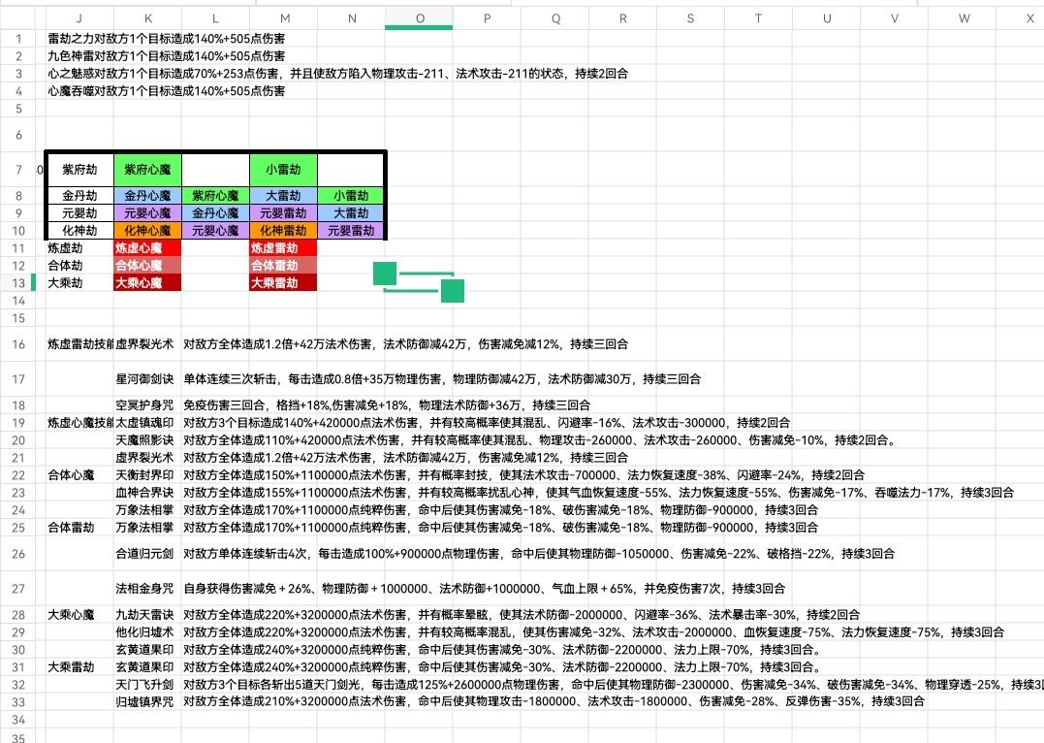
Task: Click skill name 星河御剑诀
Action: point(144,379)
